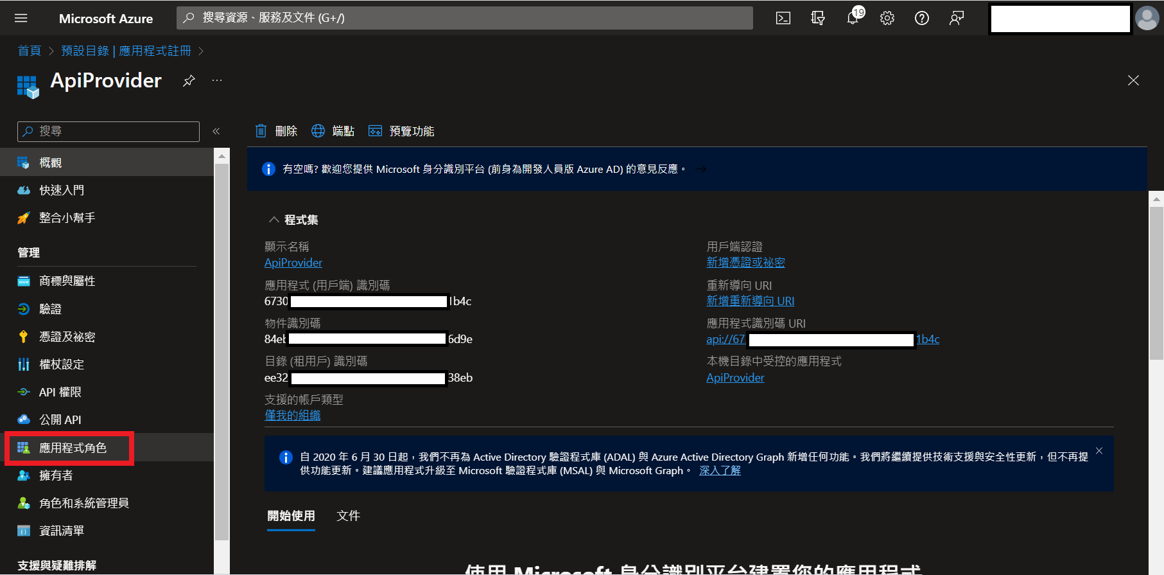Image resolution: width=1164 pixels, height=575 pixels.
Task: Click the user account avatar
Action: (x=1147, y=18)
